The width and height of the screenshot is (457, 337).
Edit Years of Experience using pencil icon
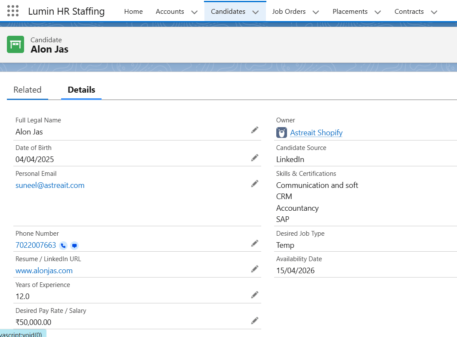(254, 294)
